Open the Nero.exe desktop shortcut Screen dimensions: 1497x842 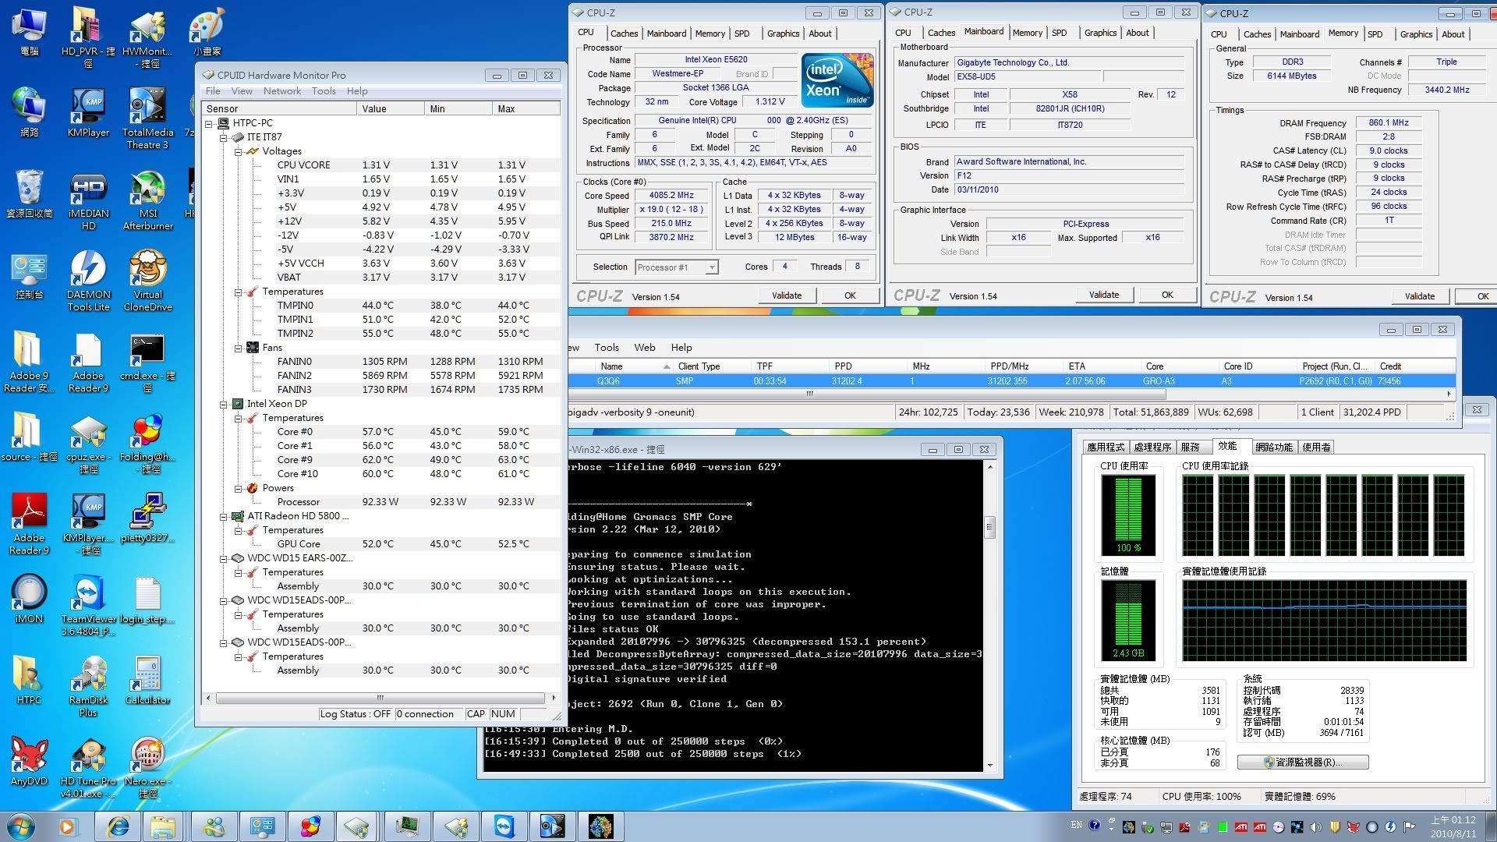pos(147,768)
